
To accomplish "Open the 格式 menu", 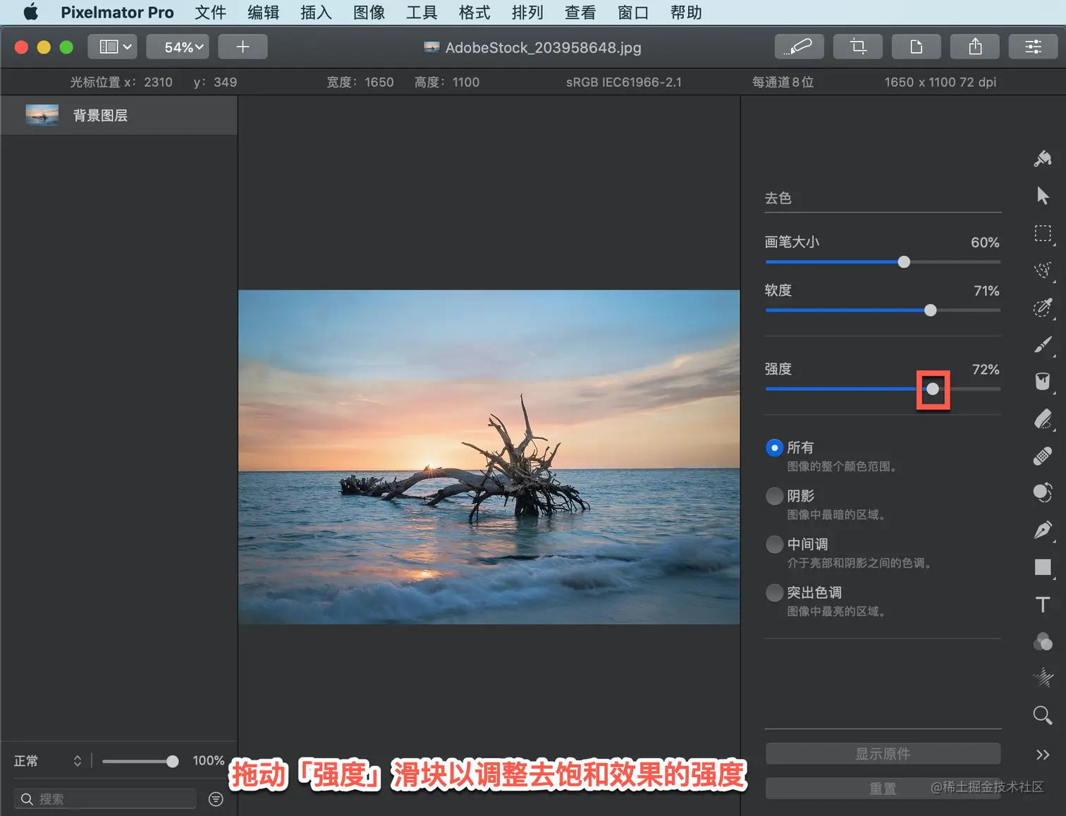I will point(474,12).
